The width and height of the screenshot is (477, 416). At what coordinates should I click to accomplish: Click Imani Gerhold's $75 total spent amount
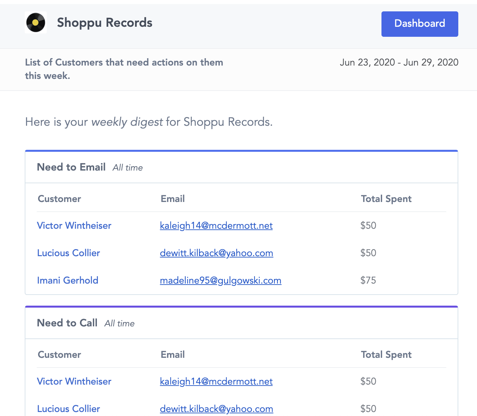click(368, 281)
